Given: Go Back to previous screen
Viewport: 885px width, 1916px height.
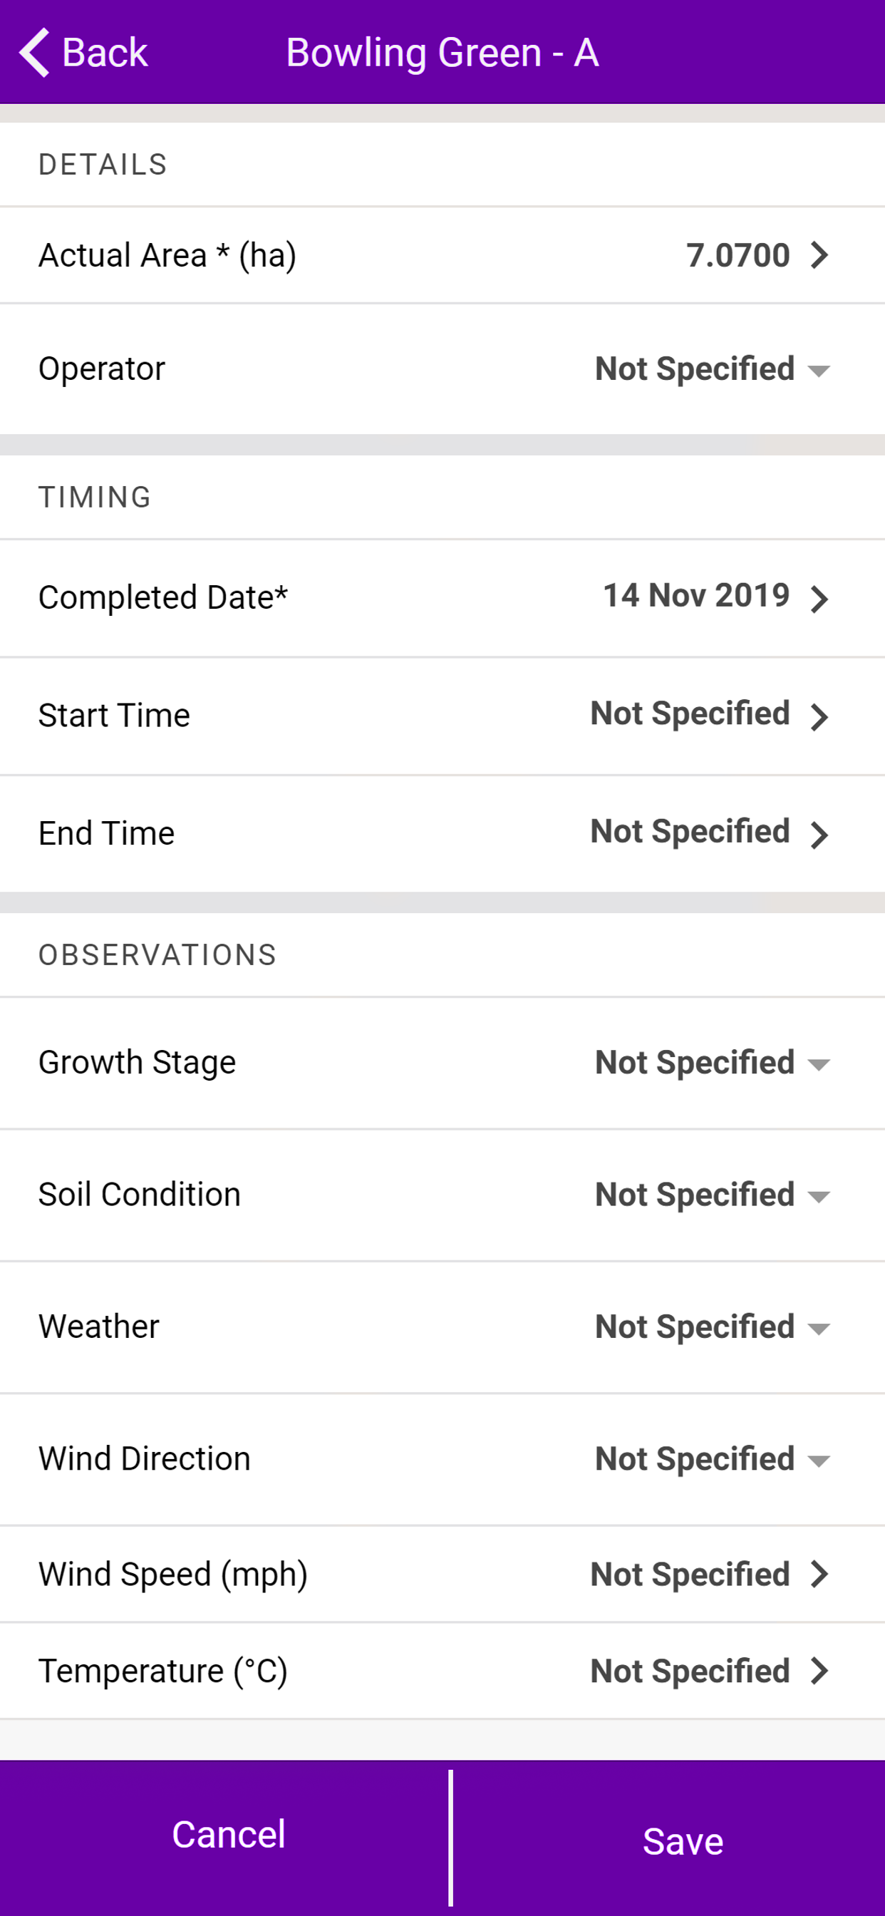Looking at the screenshot, I should 83,53.
